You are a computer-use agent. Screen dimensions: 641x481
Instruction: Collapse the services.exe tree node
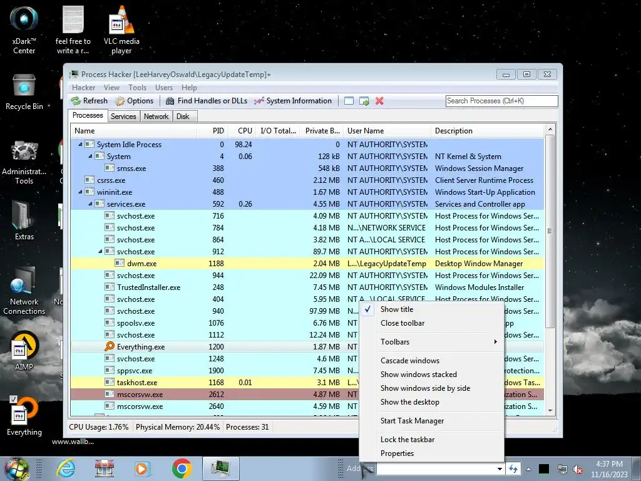[x=90, y=204]
